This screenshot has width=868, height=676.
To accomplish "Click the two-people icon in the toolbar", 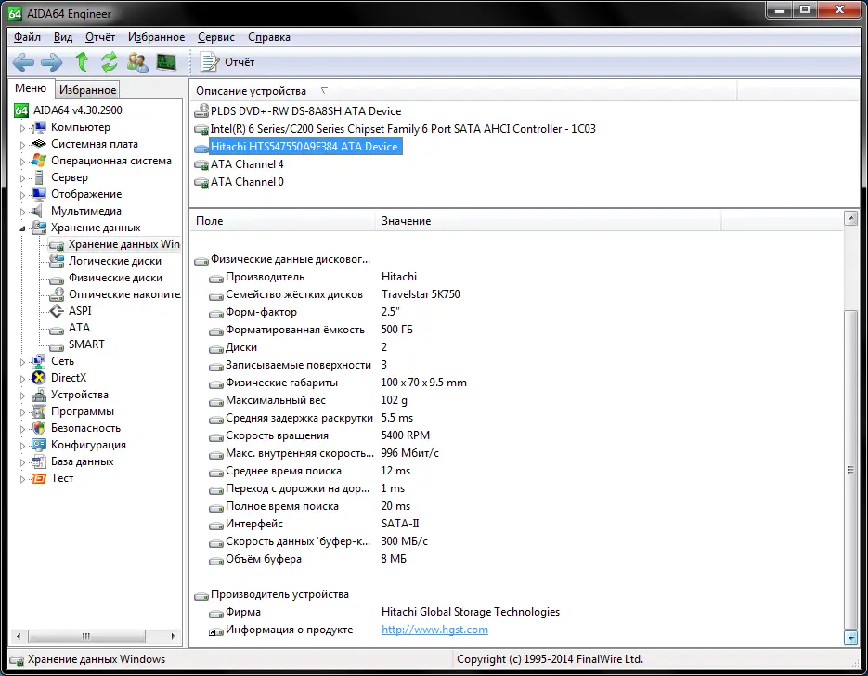I will pyautogui.click(x=137, y=62).
